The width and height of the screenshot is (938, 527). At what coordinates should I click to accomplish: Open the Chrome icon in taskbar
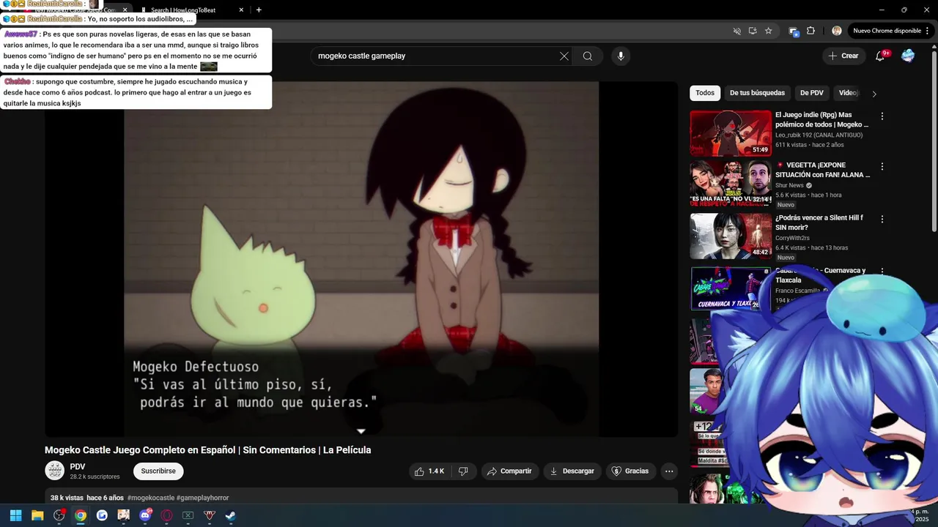[x=81, y=515]
